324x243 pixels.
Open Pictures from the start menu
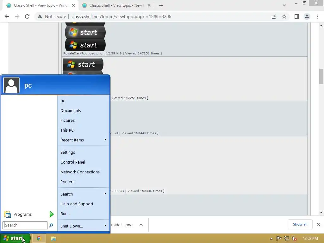point(83,120)
